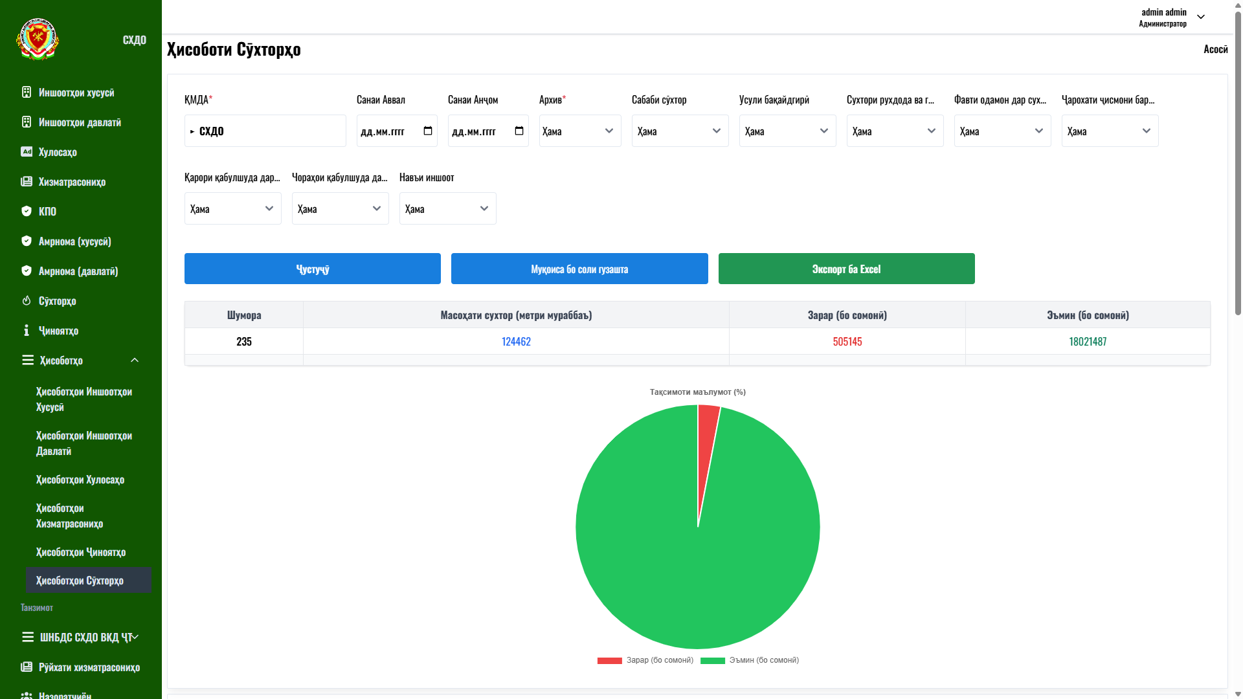
Task: Click the Хулосаҳо Ad icon
Action: (27, 151)
